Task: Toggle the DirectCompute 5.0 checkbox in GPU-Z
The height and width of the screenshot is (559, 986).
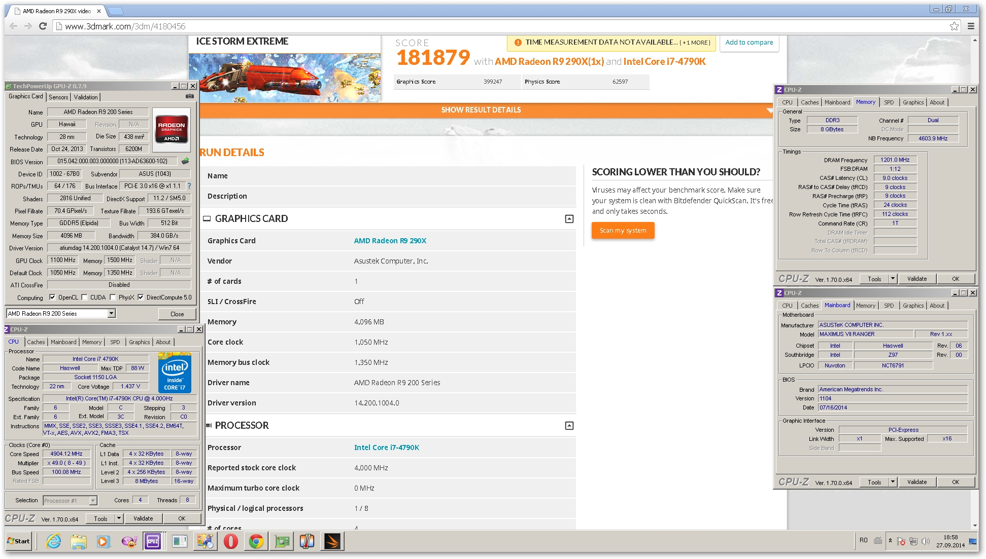Action: point(141,297)
